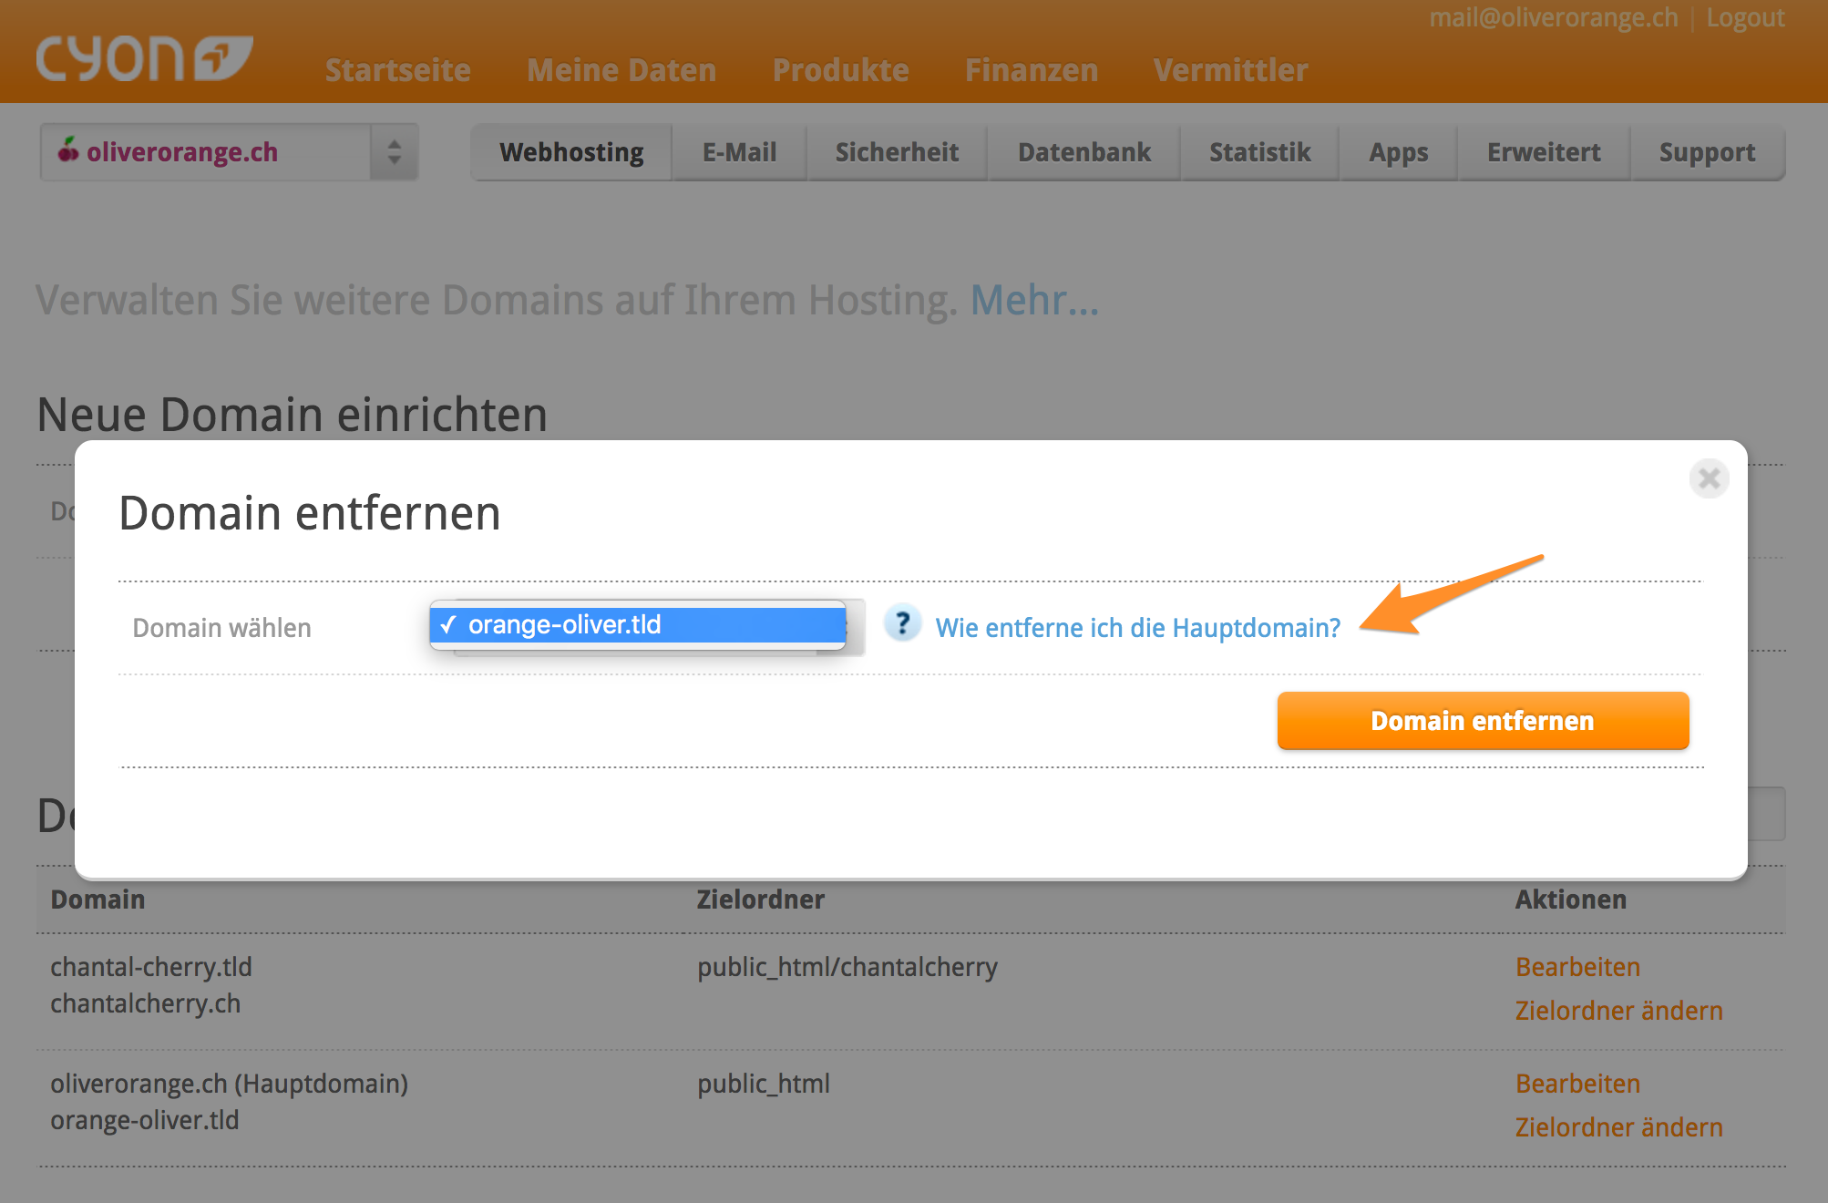
Task: Open the Sicherheit tab
Action: (897, 152)
